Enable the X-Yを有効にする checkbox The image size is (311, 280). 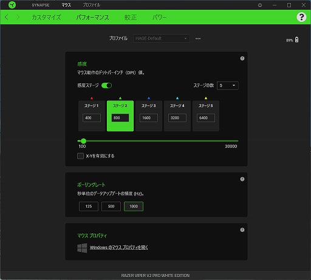[x=80, y=156]
